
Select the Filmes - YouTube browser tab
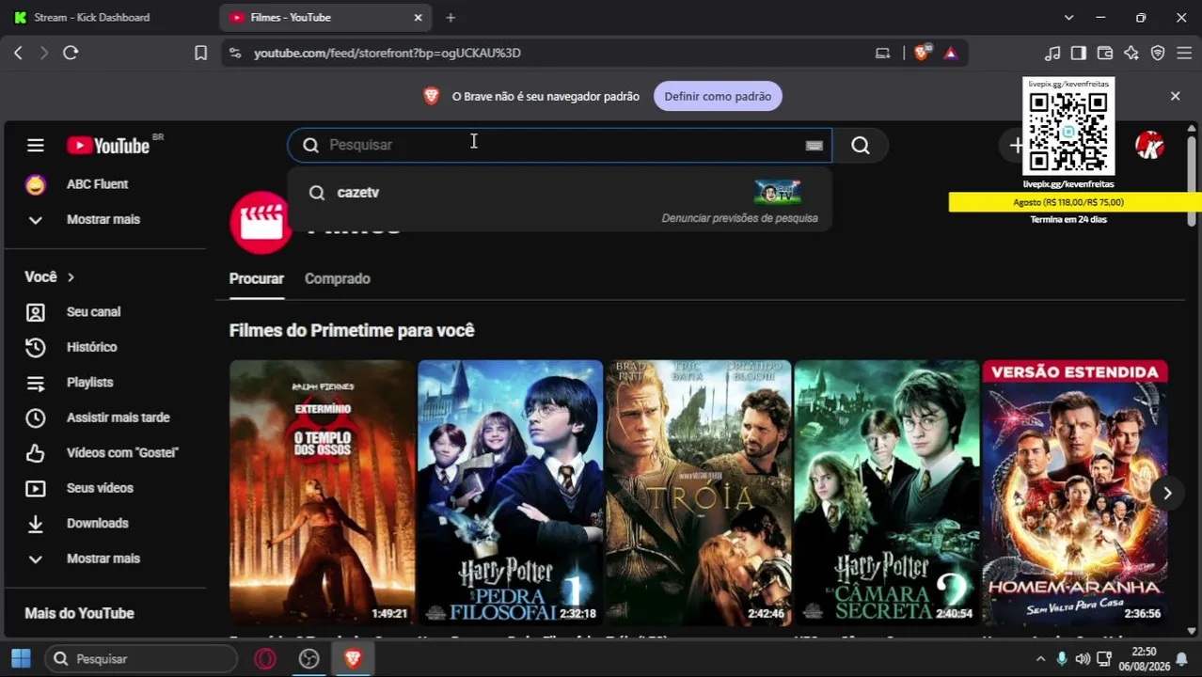pos(325,17)
